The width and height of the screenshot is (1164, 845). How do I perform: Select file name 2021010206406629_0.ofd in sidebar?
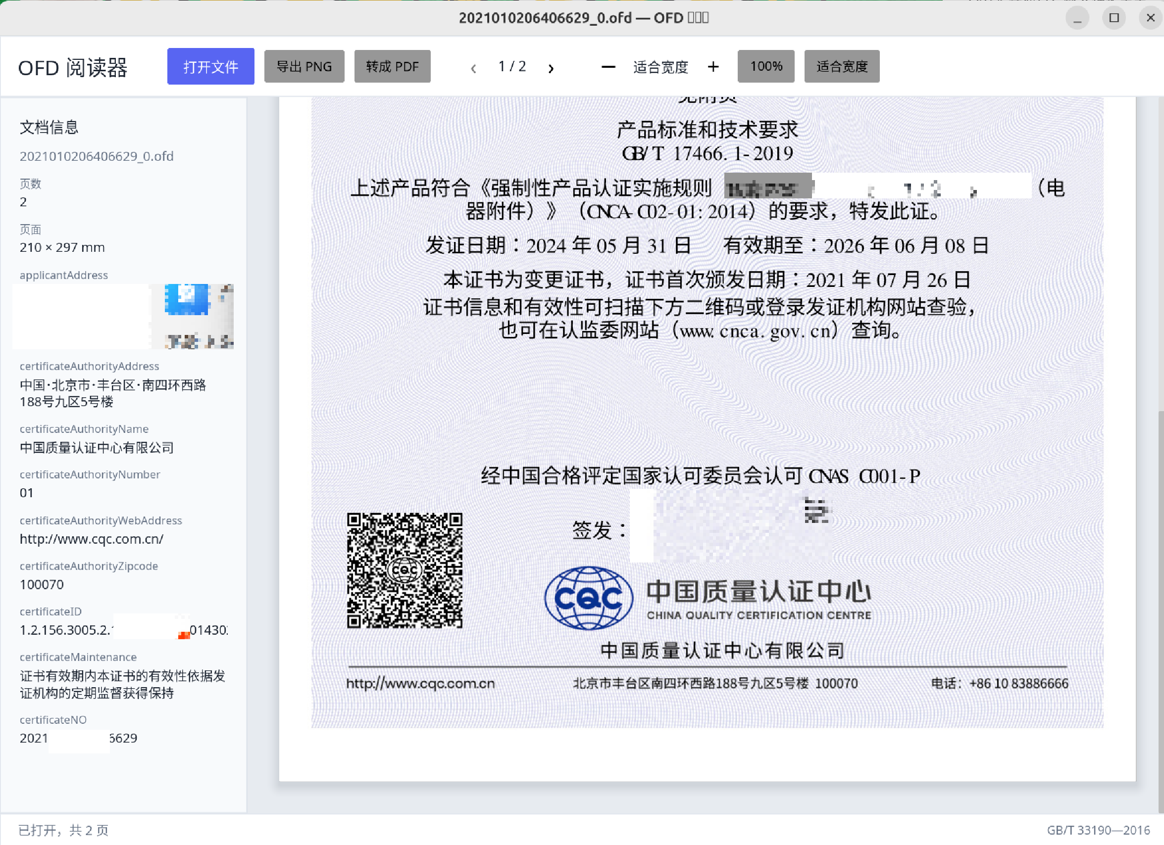97,156
